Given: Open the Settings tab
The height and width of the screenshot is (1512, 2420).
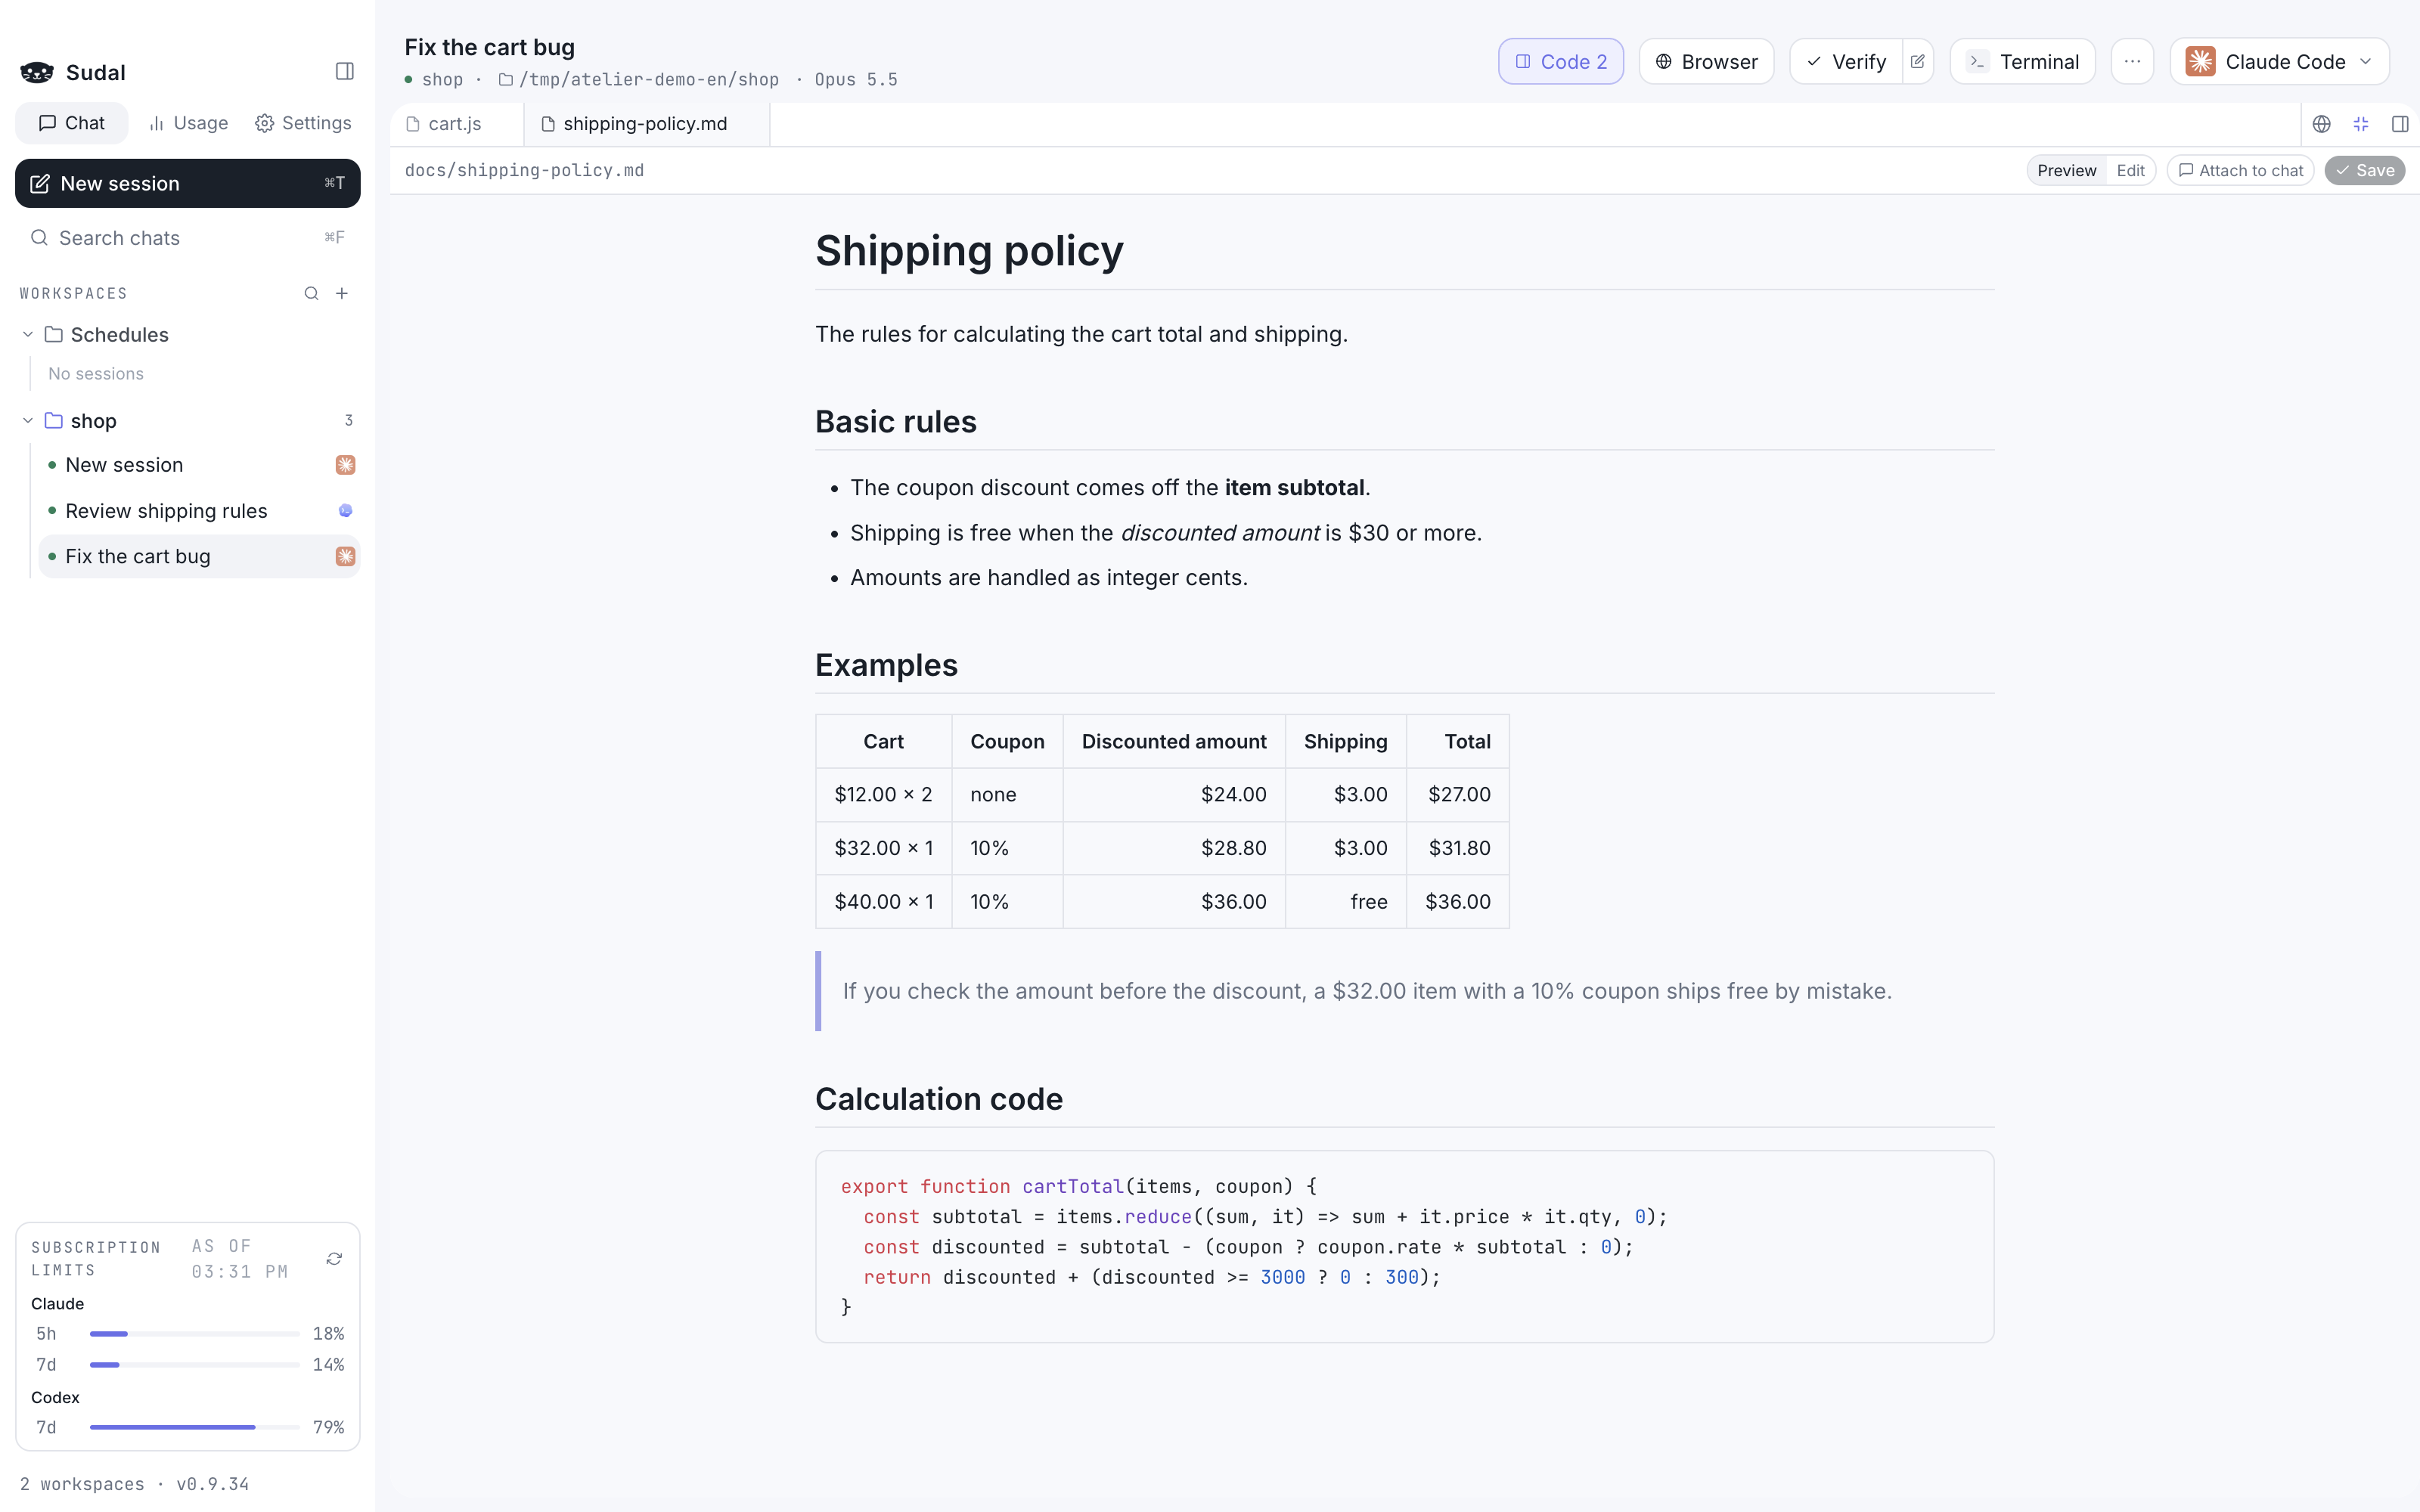Looking at the screenshot, I should coord(303,123).
